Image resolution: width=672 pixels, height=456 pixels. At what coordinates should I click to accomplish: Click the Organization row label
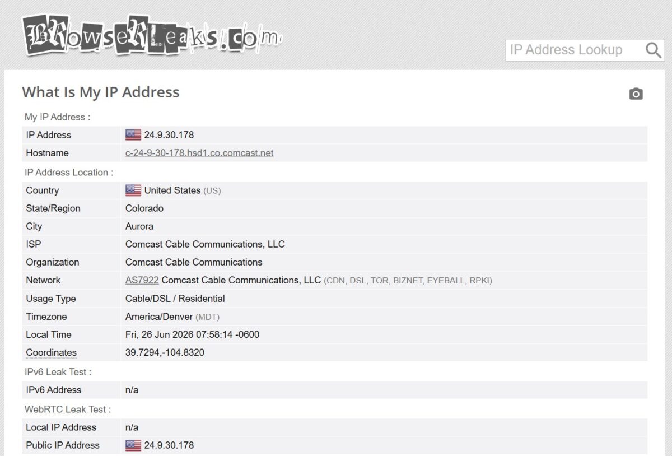click(x=53, y=262)
